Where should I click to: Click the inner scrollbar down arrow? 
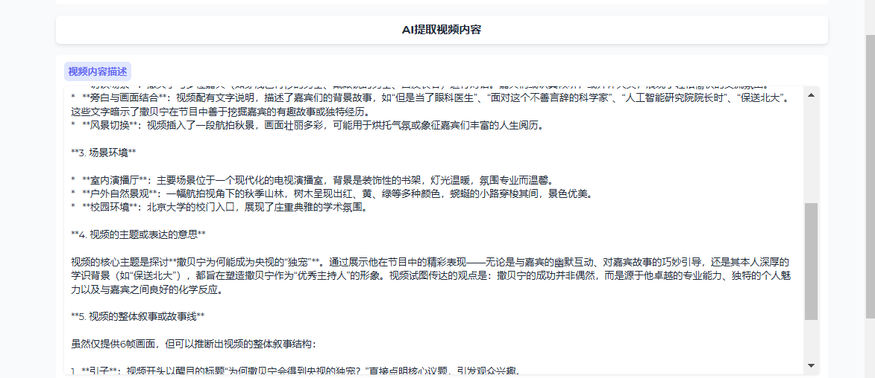[x=811, y=365]
